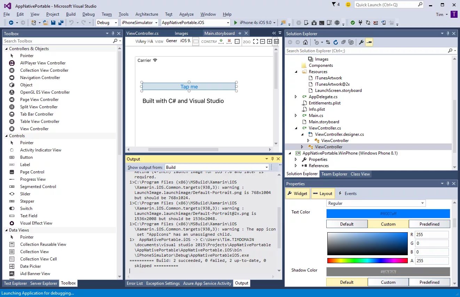Click the feedback smiley face icon
Viewport: 460px width, 297px height.
coord(348,5)
